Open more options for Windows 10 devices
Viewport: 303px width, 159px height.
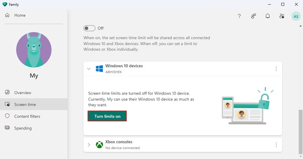[x=276, y=68]
